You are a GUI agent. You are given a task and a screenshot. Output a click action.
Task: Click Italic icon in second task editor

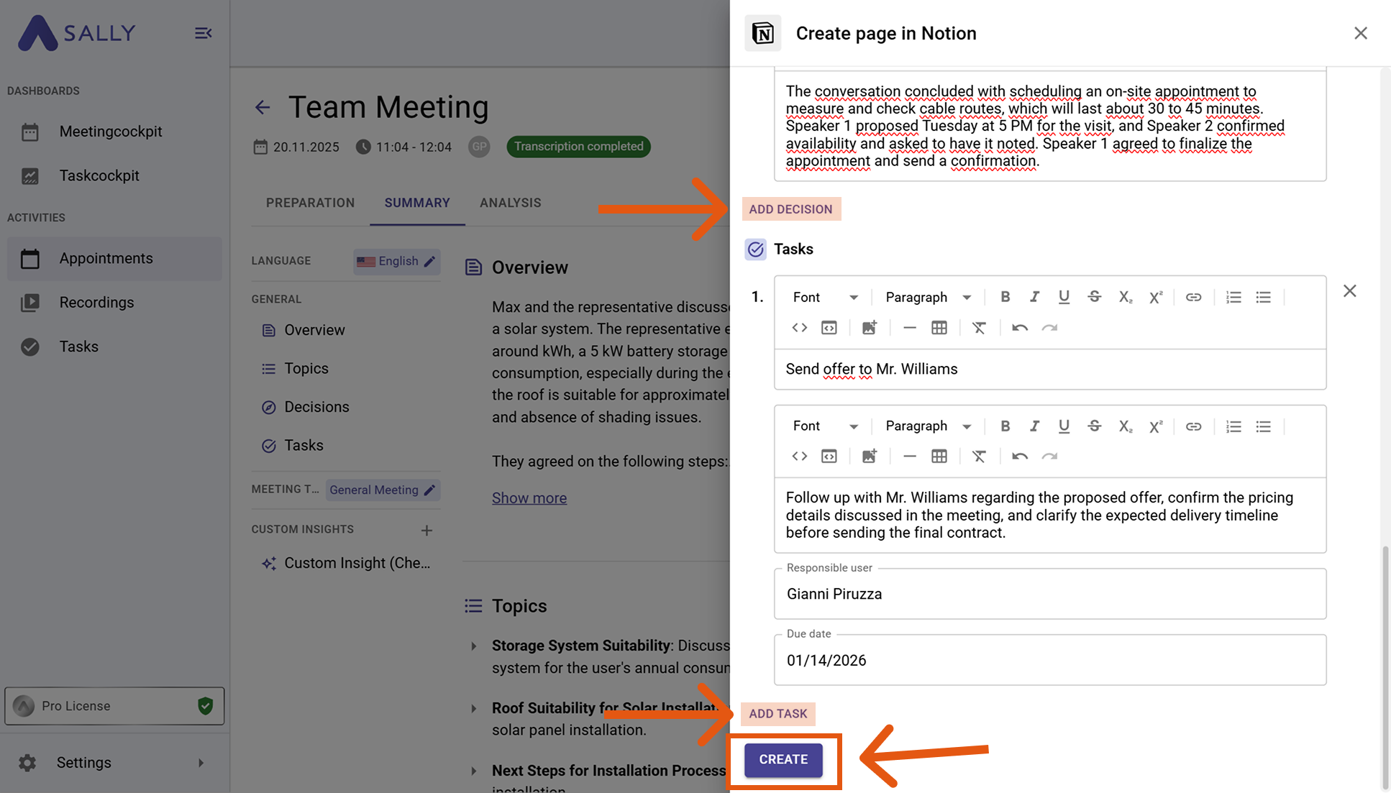pos(1034,426)
